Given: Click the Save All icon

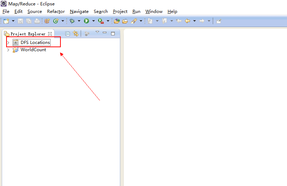Looking at the screenshot, I should pos(29,21).
